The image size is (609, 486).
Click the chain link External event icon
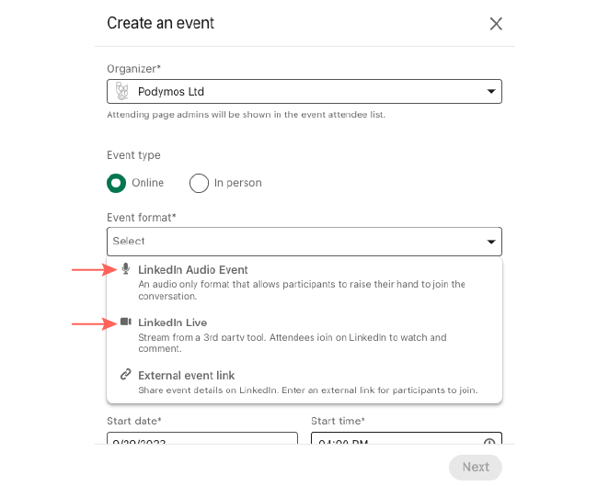click(x=126, y=375)
